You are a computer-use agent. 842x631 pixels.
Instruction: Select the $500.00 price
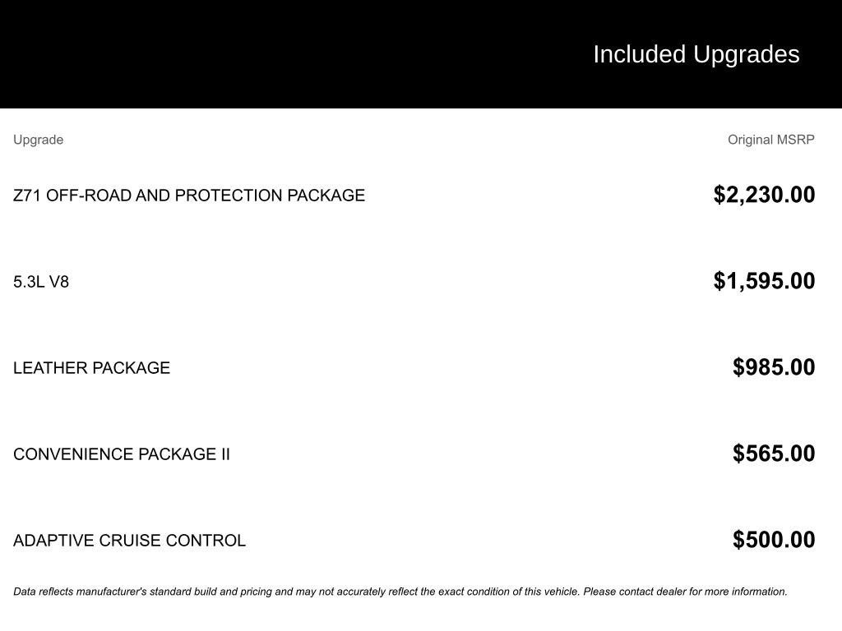pyautogui.click(x=774, y=540)
